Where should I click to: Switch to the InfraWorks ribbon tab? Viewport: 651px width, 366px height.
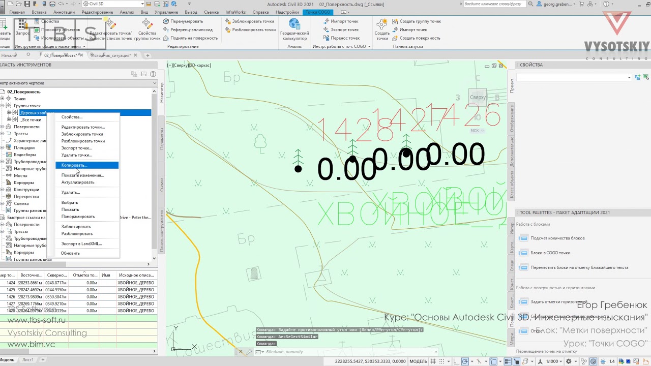tap(235, 12)
